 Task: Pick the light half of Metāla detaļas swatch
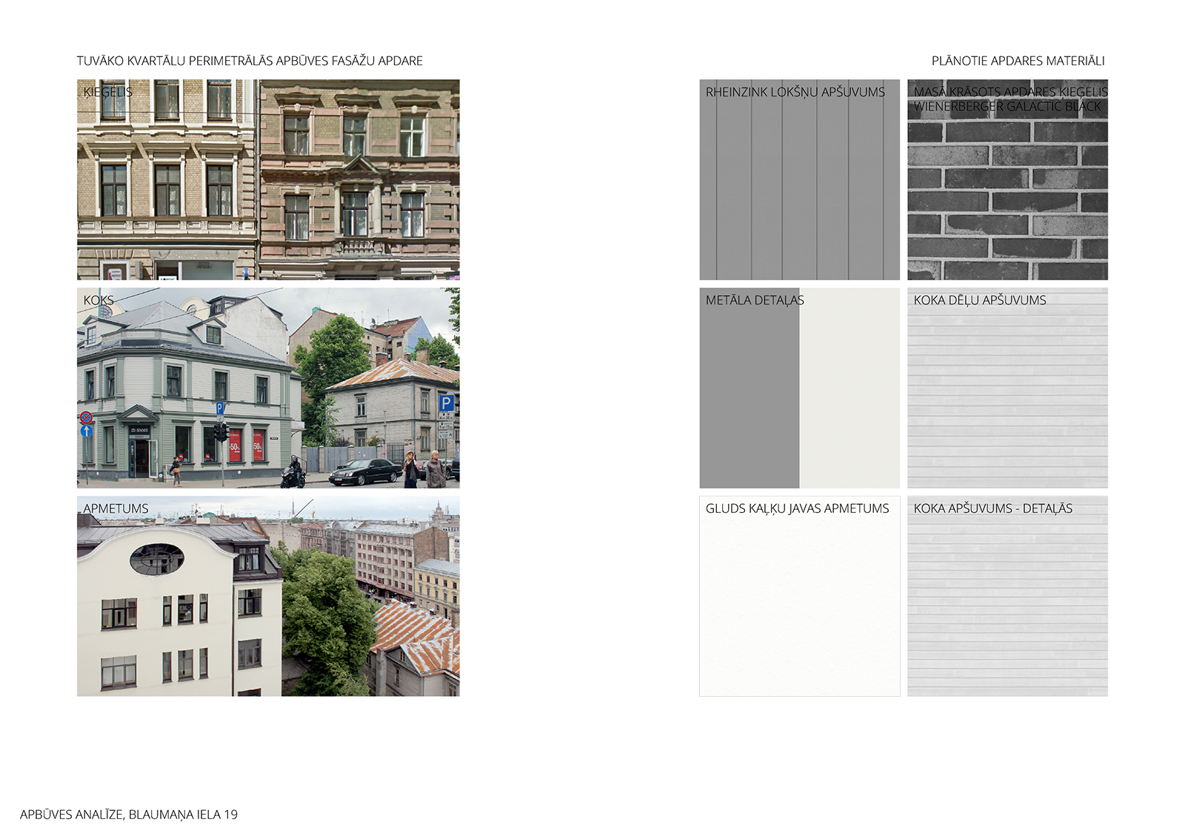click(849, 400)
